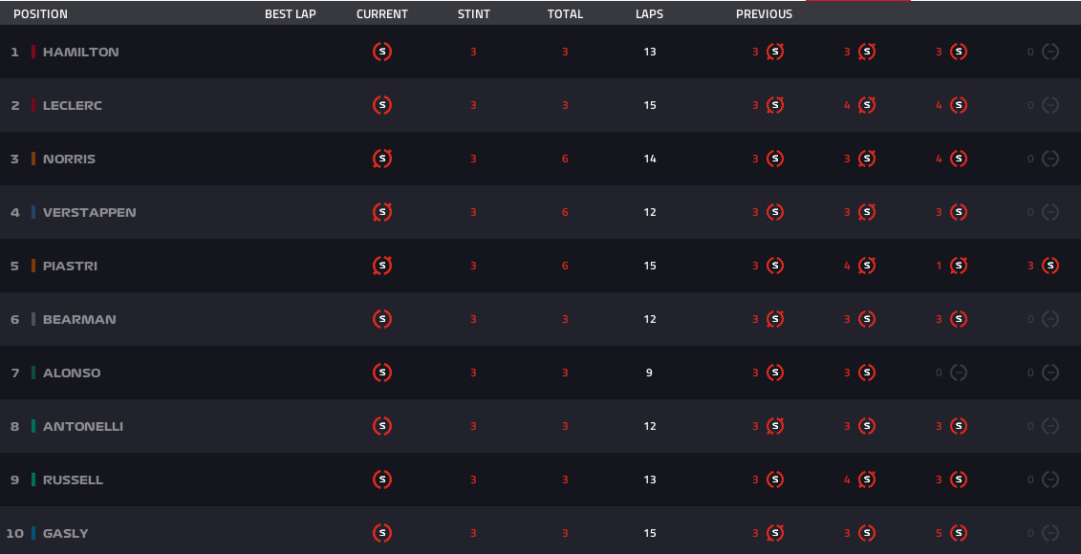The image size is (1081, 554).
Task: Click Piastri's previous tyre icon with 1 lap
Action: click(959, 266)
